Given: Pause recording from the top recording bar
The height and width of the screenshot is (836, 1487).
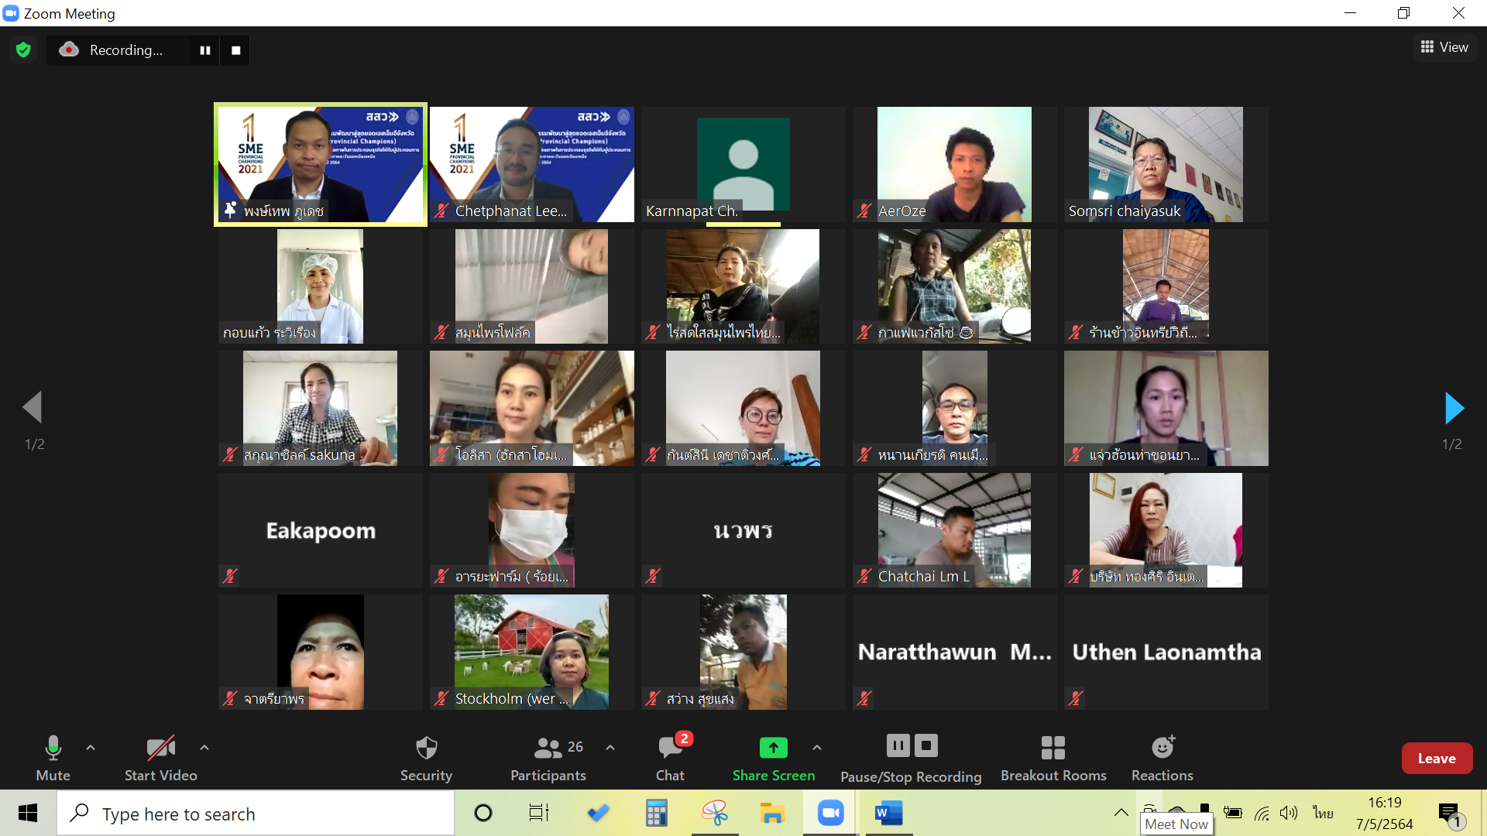Looking at the screenshot, I should [x=205, y=50].
